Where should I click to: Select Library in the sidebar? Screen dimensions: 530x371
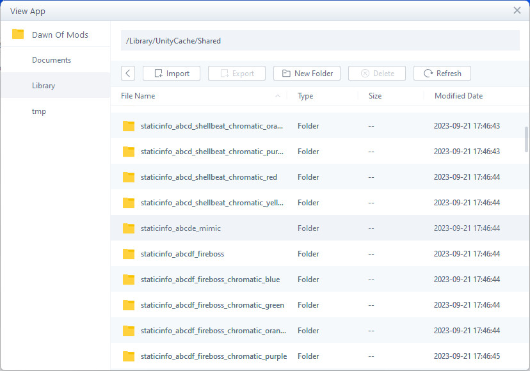coord(44,86)
